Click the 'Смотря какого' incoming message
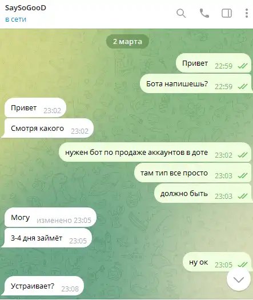This screenshot has height=300, width=253. point(49,128)
